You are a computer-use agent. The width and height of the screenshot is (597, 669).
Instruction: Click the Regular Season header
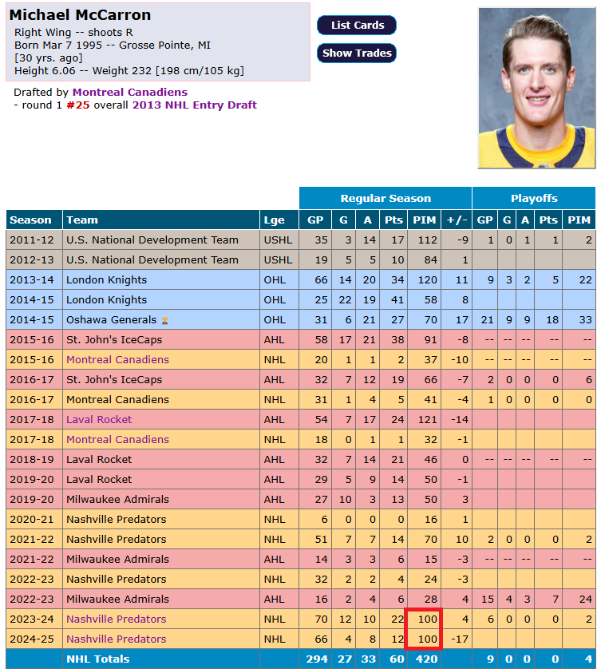[385, 198]
